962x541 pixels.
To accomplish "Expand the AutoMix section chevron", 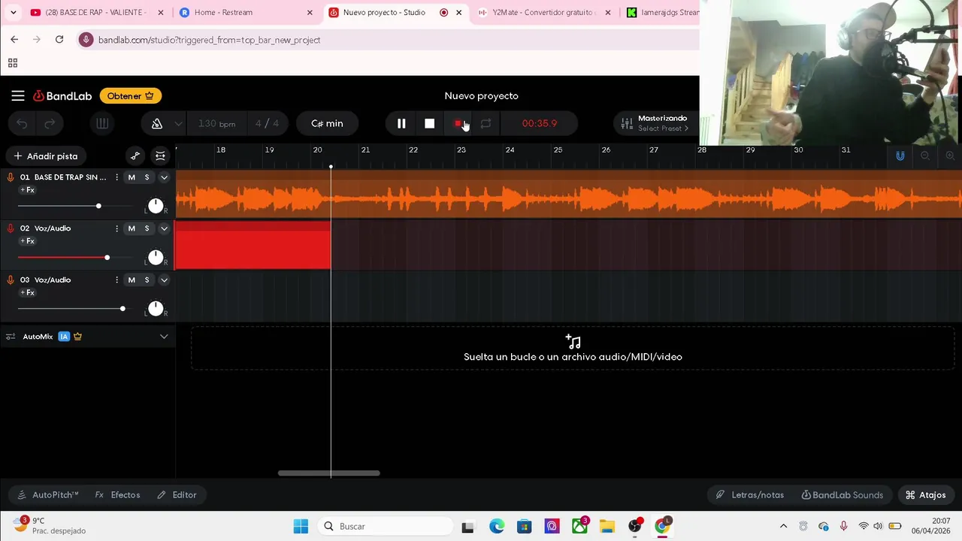I will point(164,337).
